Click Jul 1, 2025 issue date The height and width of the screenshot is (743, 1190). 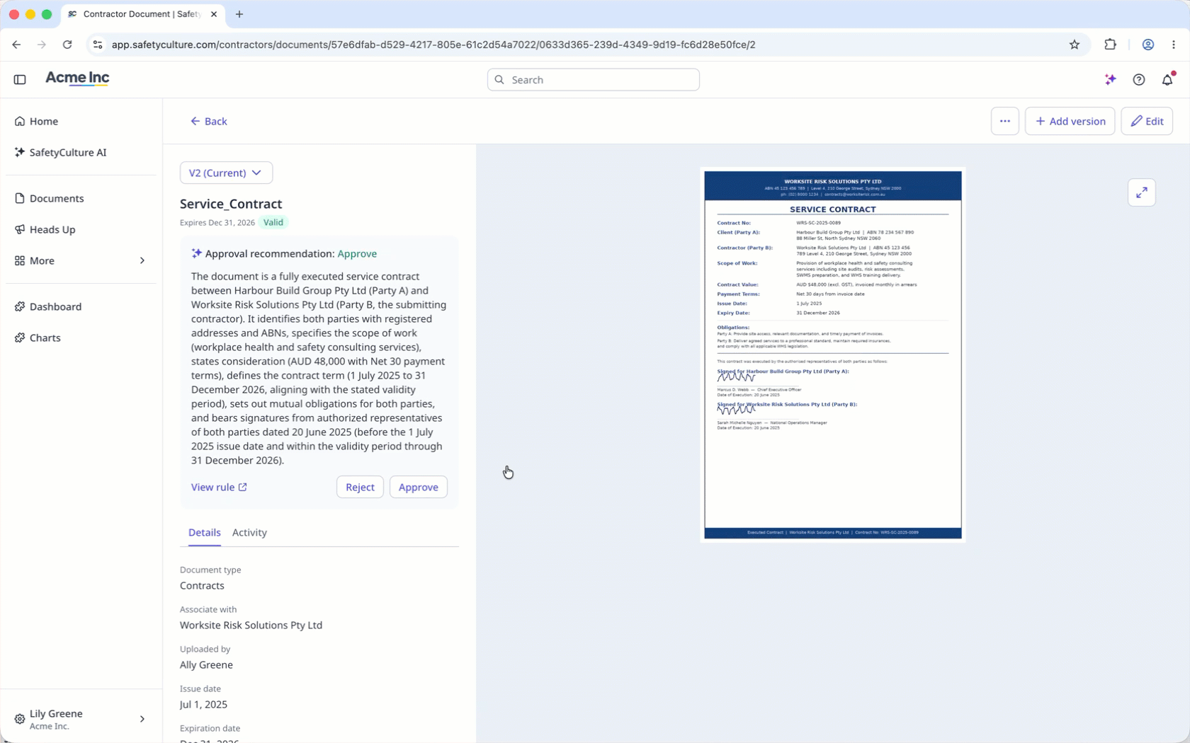point(203,704)
